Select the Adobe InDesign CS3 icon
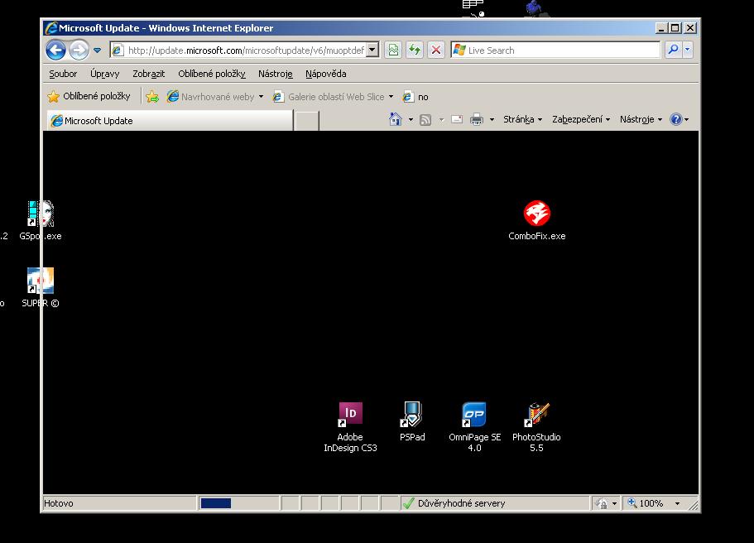 click(x=350, y=414)
